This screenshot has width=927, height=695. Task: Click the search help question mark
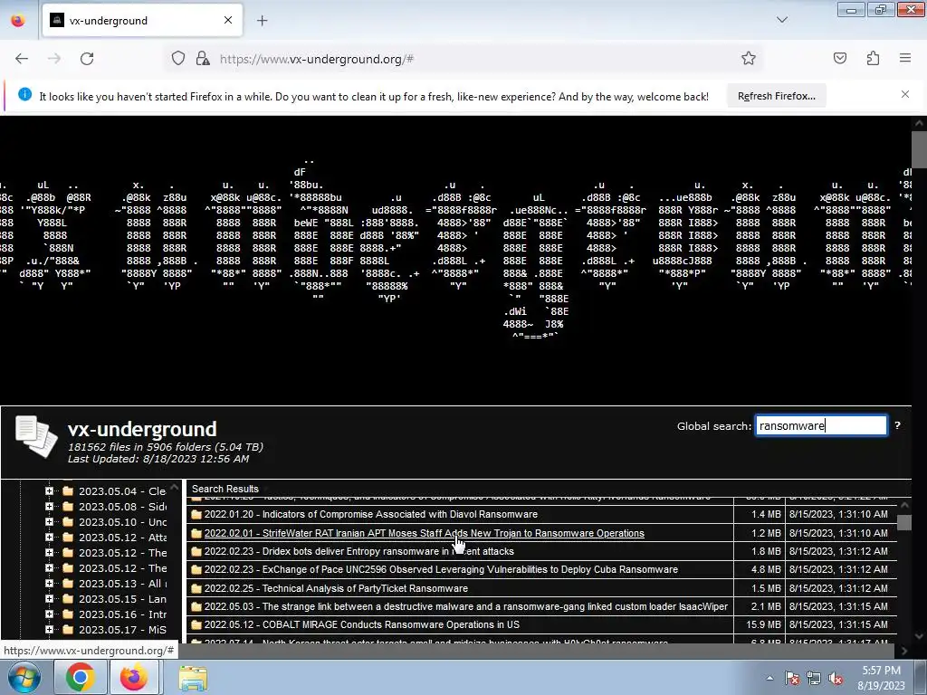tap(897, 425)
